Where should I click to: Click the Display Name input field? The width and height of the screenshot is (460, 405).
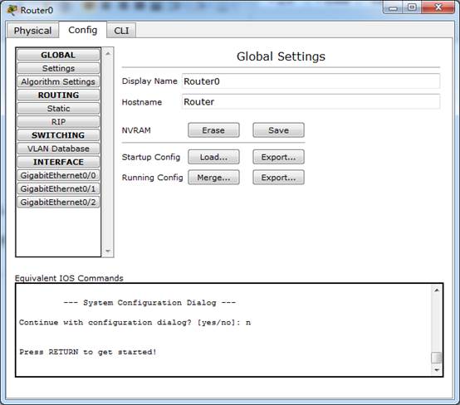coord(311,81)
